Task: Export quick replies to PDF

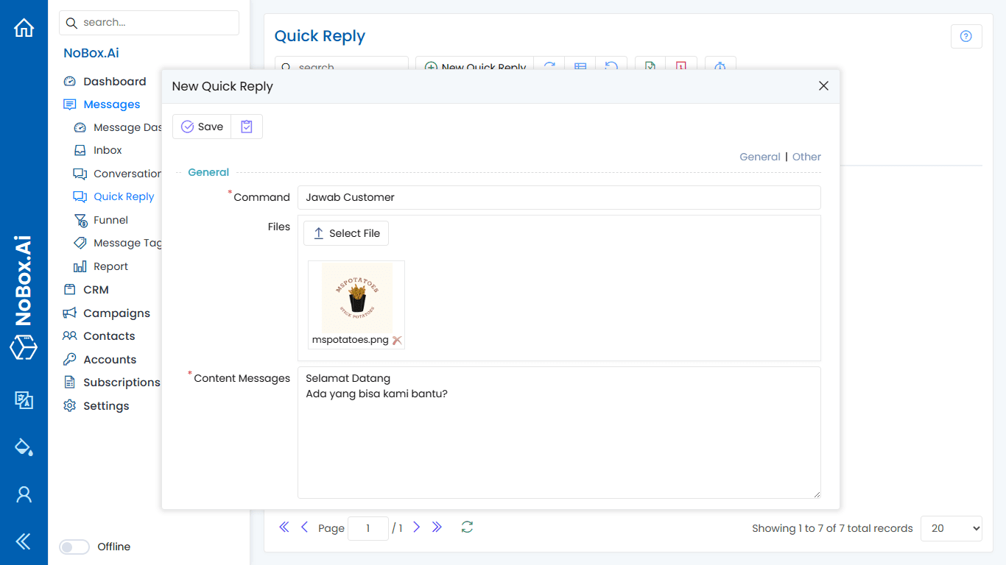Action: coord(681,67)
